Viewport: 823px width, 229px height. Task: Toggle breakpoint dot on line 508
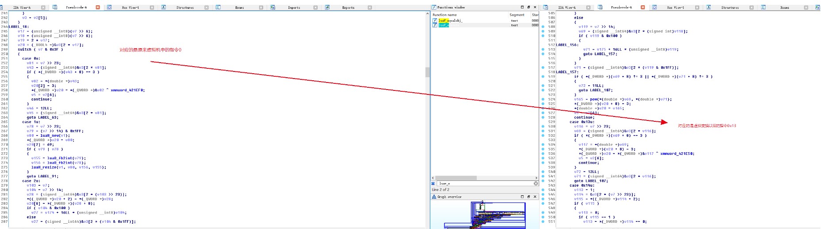(x=543, y=26)
